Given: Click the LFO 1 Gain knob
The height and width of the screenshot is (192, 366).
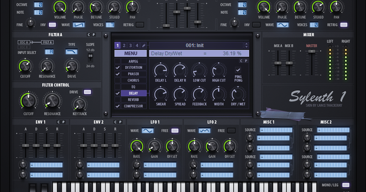Looking at the screenshot, I should click(x=154, y=147).
